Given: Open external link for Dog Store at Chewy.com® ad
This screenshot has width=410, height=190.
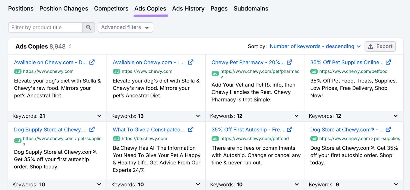Looking at the screenshot, I should (388, 129).
